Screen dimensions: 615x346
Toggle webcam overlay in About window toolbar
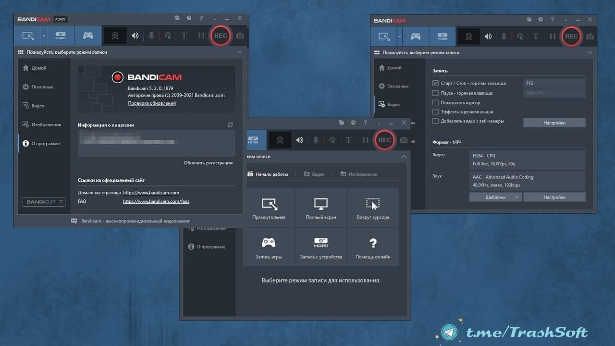point(115,36)
